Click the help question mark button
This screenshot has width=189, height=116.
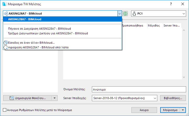pos(171,4)
